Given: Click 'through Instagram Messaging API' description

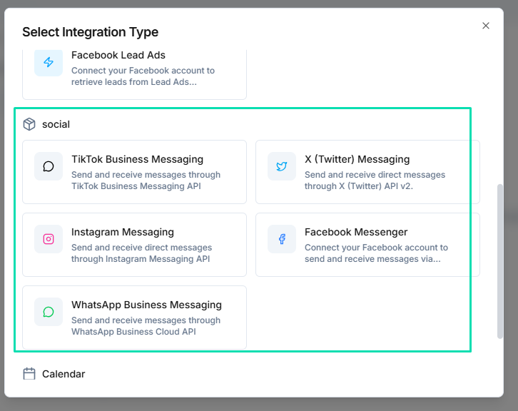Looking at the screenshot, I should click(x=141, y=259).
